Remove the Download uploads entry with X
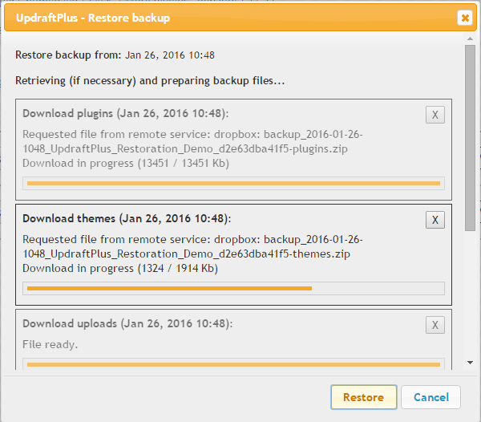Image resolution: width=481 pixels, height=422 pixels. 435,325
